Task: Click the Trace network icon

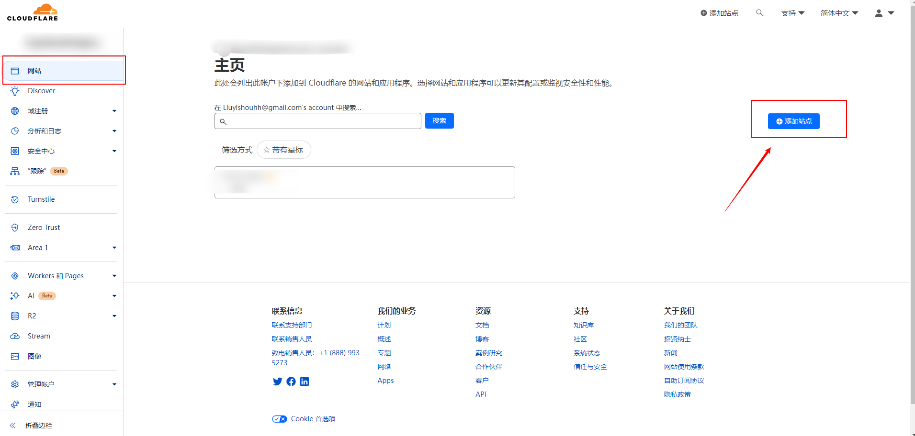Action: point(15,171)
